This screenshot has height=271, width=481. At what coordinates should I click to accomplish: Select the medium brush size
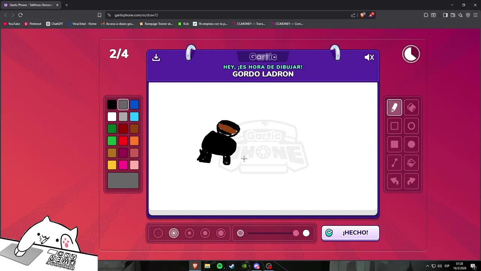click(x=189, y=233)
